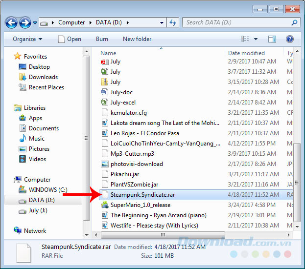Select the PlantVSZombie.jar file icon

[104, 185]
